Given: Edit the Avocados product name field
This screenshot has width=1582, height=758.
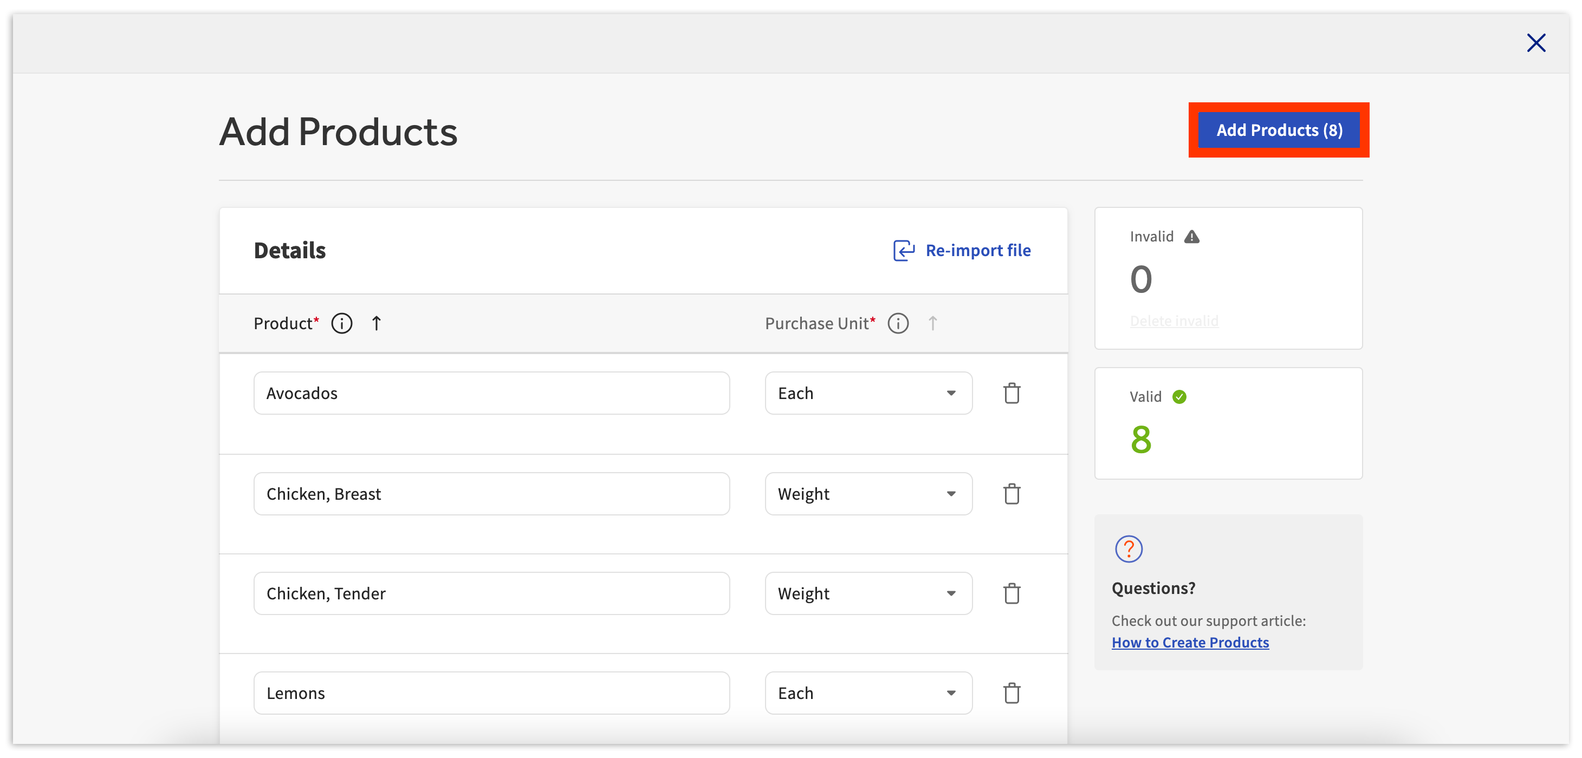Looking at the screenshot, I should click(x=491, y=393).
